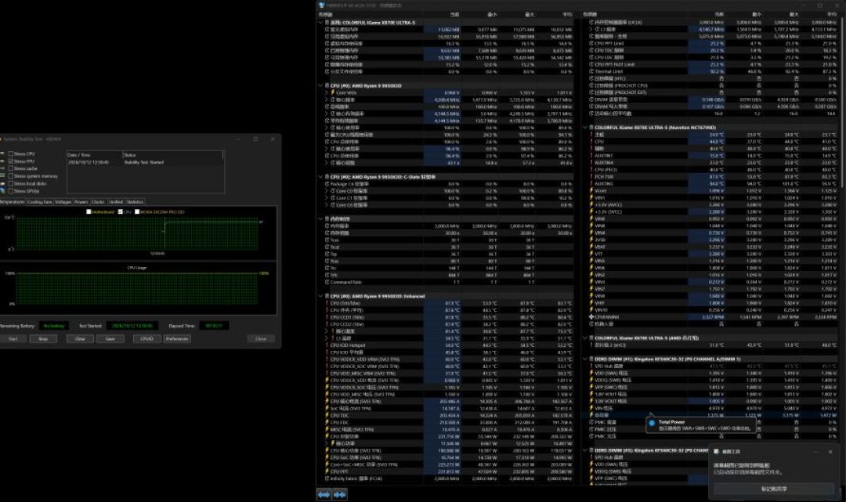Viewport: 846px width, 502px height.
Task: Click the memory icon beside Stress system memory
Action: click(x=2, y=175)
